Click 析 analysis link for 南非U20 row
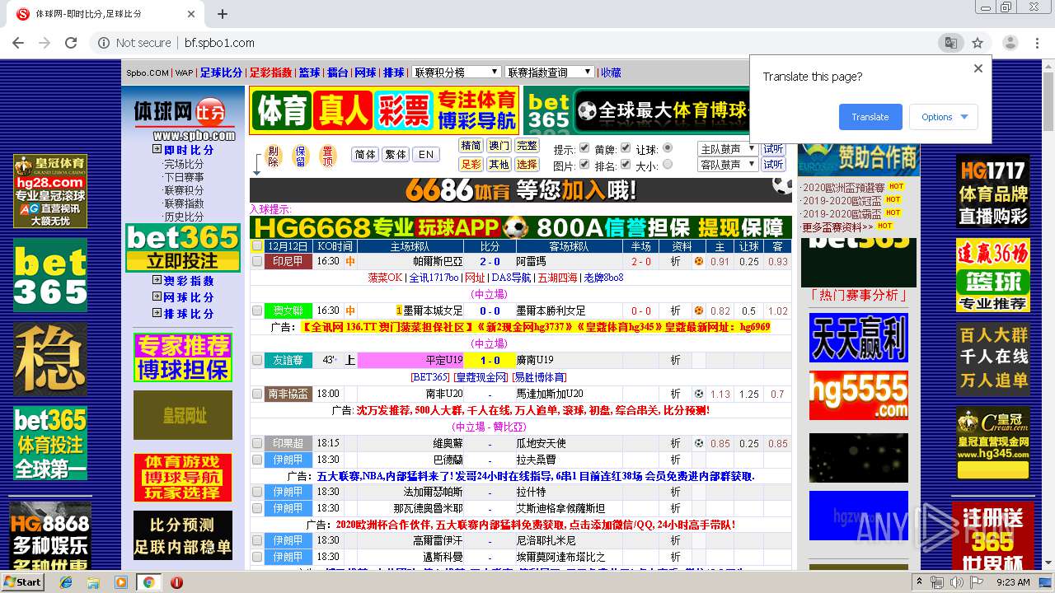 [x=675, y=394]
